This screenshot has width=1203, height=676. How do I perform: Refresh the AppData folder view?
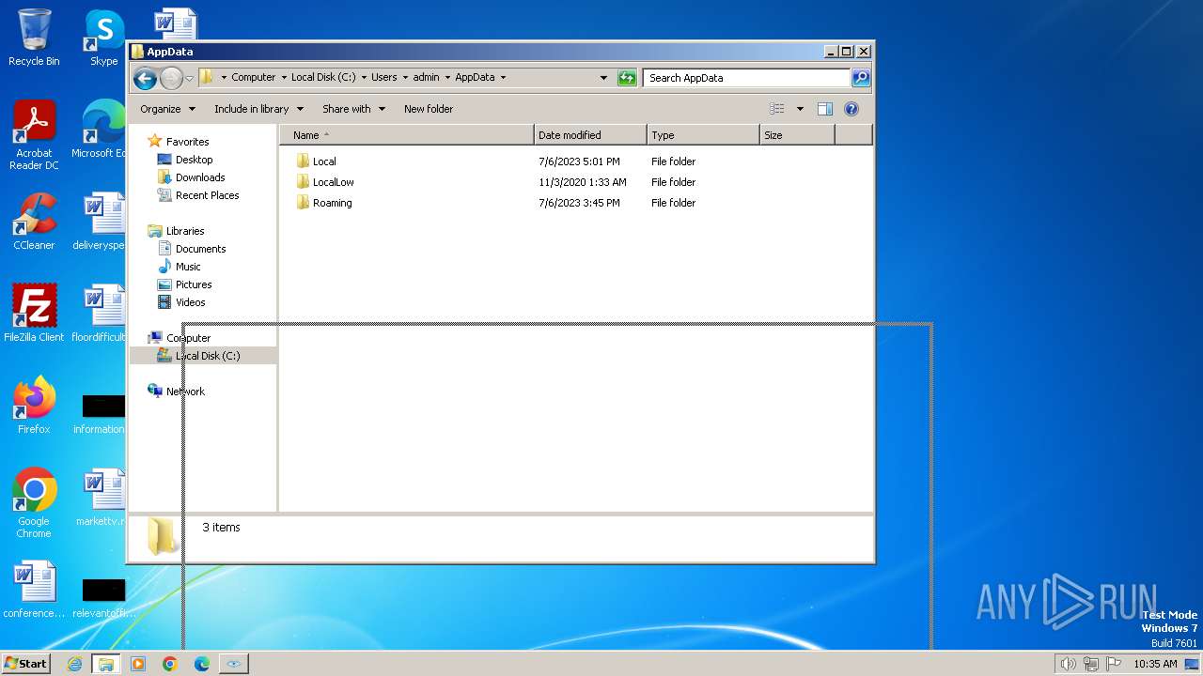click(627, 78)
